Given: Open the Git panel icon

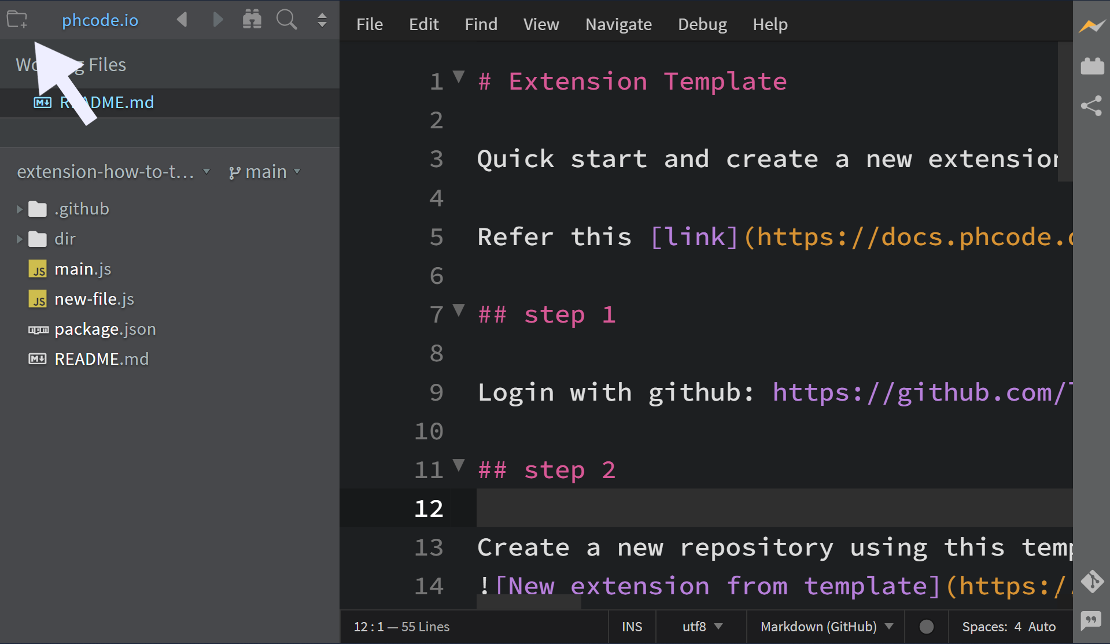Looking at the screenshot, I should click(1092, 582).
